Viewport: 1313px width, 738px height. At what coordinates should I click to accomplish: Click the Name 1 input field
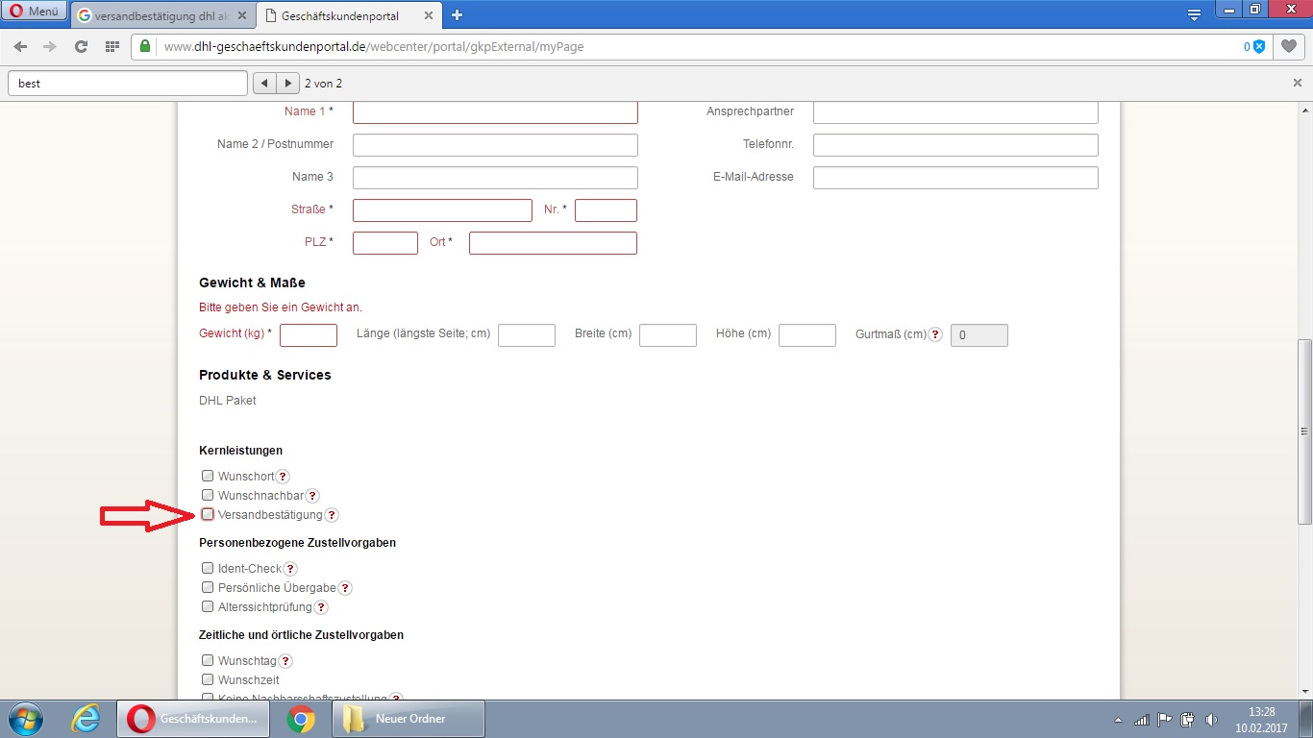click(495, 111)
